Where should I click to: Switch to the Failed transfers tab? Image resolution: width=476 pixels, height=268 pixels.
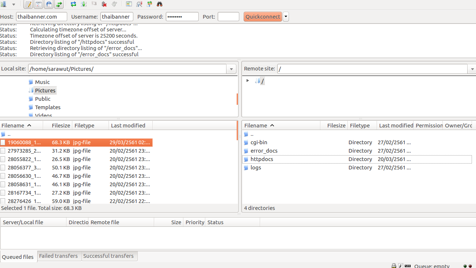(x=58, y=256)
